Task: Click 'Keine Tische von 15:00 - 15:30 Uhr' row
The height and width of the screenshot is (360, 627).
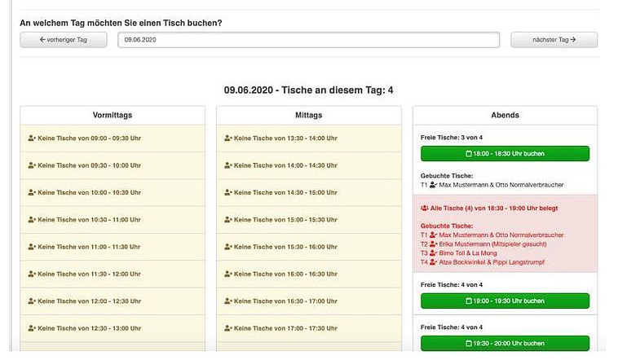Action: [x=308, y=220]
